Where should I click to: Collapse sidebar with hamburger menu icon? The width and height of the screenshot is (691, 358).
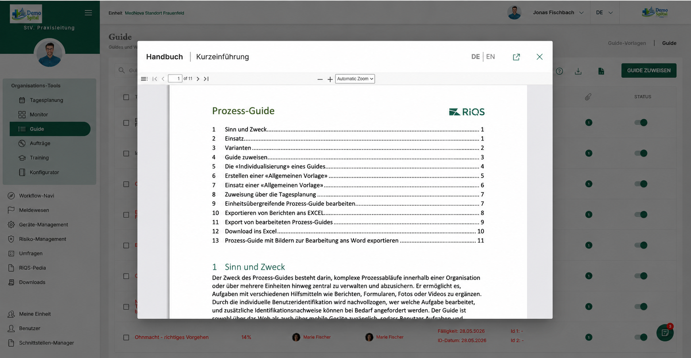88,13
